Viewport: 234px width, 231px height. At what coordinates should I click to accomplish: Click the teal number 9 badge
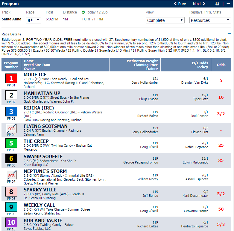(11, 207)
